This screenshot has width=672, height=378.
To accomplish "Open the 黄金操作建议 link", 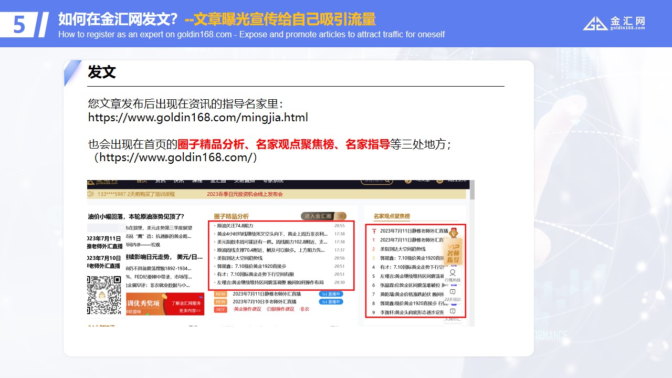I will [x=247, y=309].
